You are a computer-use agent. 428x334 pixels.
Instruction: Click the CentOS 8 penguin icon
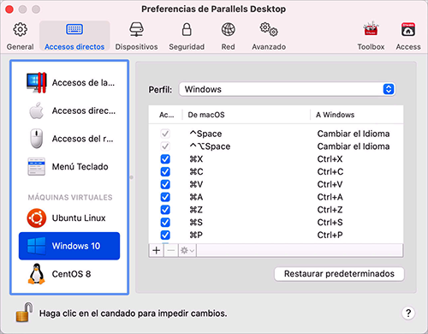(x=37, y=274)
